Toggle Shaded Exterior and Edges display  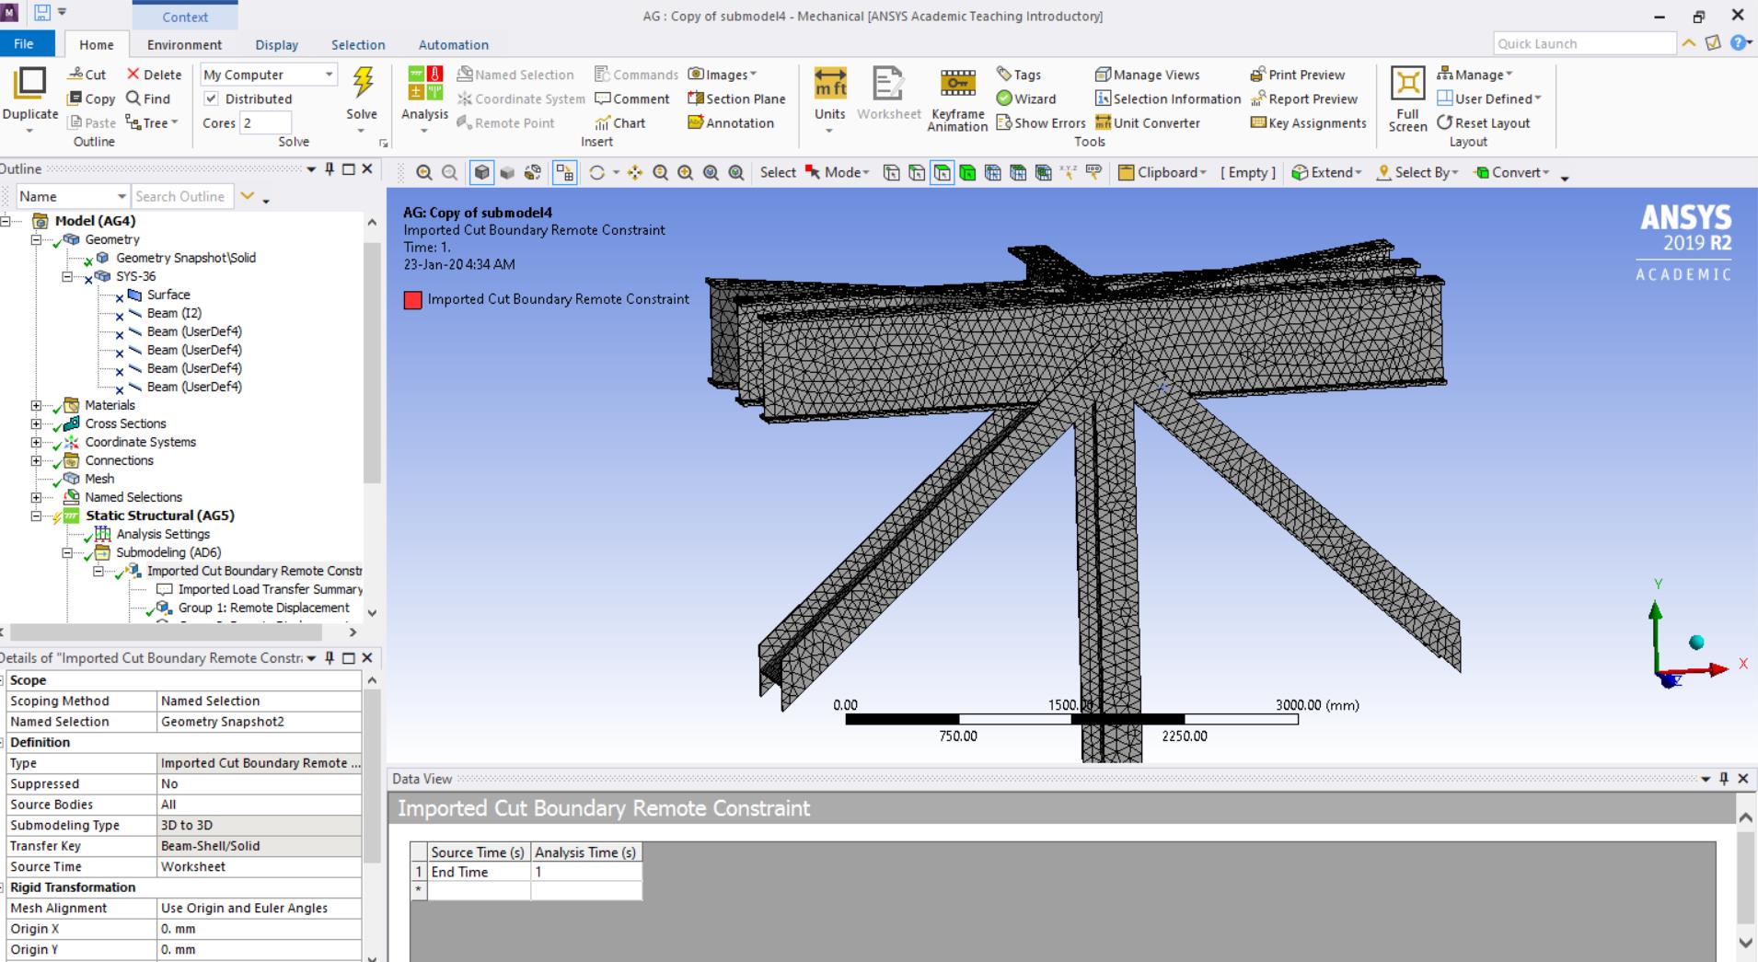click(481, 172)
